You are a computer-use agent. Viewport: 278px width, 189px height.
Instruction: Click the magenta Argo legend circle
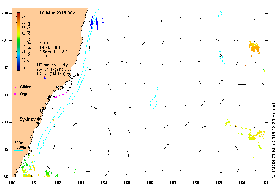click(x=15, y=94)
